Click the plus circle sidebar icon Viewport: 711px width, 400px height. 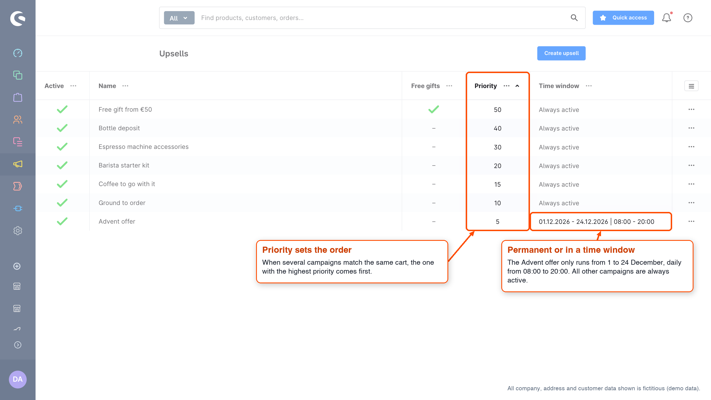(x=17, y=266)
